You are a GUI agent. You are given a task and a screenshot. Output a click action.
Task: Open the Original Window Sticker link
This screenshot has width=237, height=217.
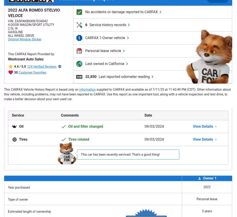[x=25, y=40]
